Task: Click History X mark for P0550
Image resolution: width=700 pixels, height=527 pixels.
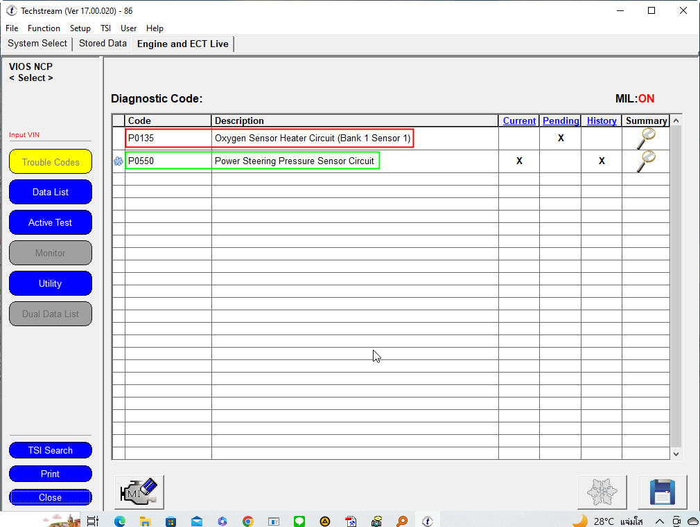Action: coord(602,161)
